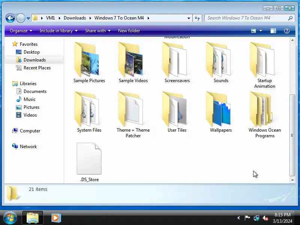The height and width of the screenshot is (225, 300).
Task: Toggle the preview pane icon
Action: [273, 31]
